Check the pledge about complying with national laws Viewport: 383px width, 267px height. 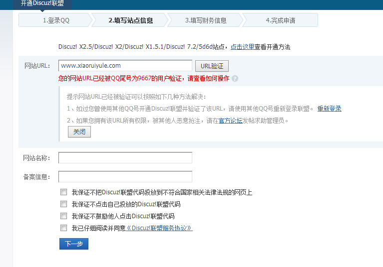click(x=63, y=192)
